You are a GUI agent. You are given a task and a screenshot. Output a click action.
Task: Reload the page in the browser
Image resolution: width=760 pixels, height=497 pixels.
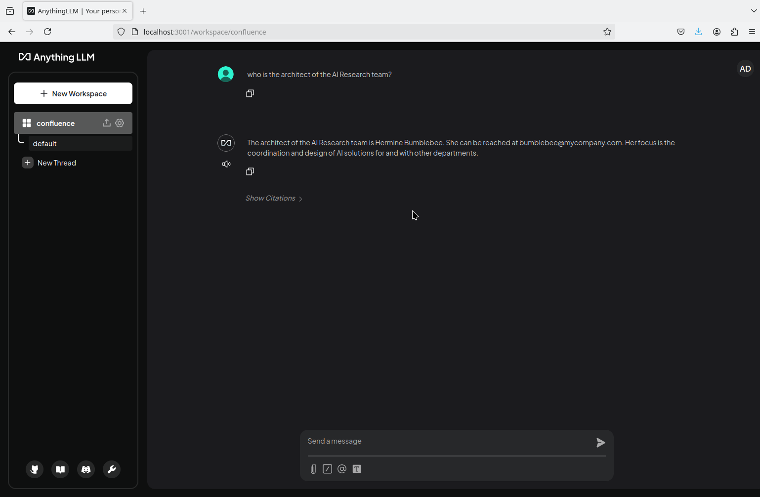pos(47,32)
